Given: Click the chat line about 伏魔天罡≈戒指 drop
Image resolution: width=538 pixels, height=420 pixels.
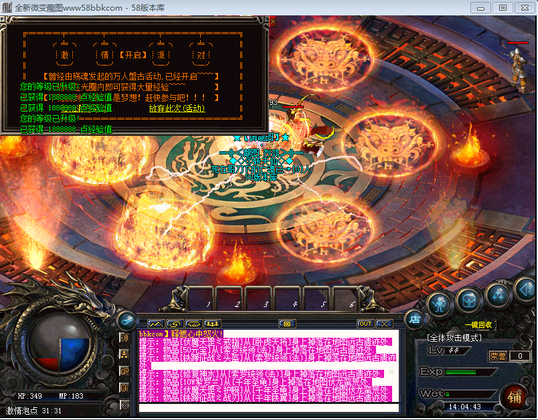Looking at the screenshot, I should coord(265,342).
